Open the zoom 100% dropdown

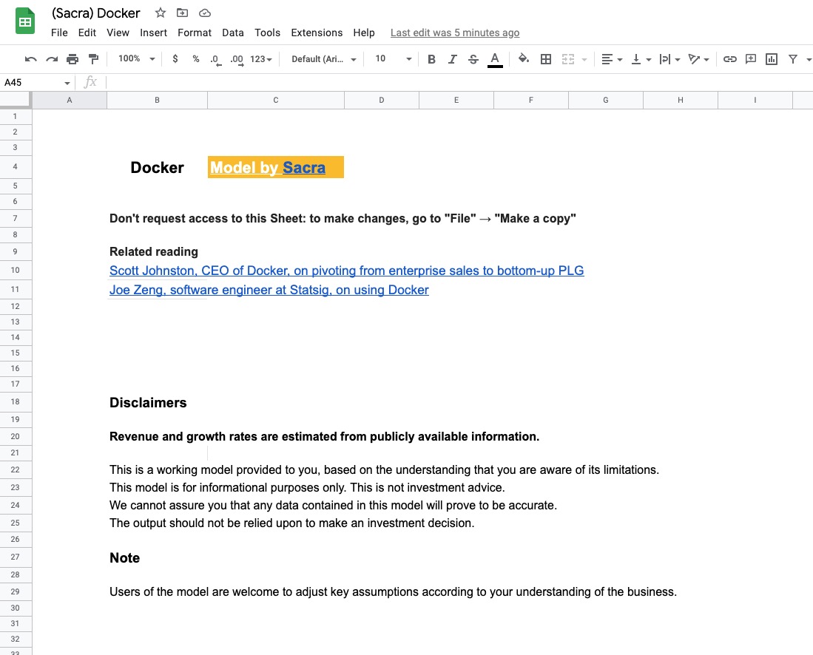pos(136,58)
